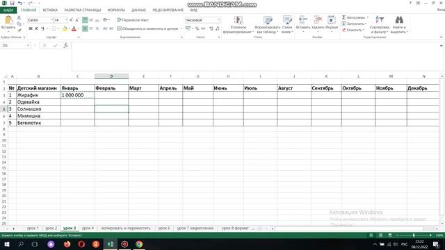Click Merge & Center (Объединить и поместить в центре)
Image resolution: width=445 pixels, height=250 pixels.
click(148, 28)
